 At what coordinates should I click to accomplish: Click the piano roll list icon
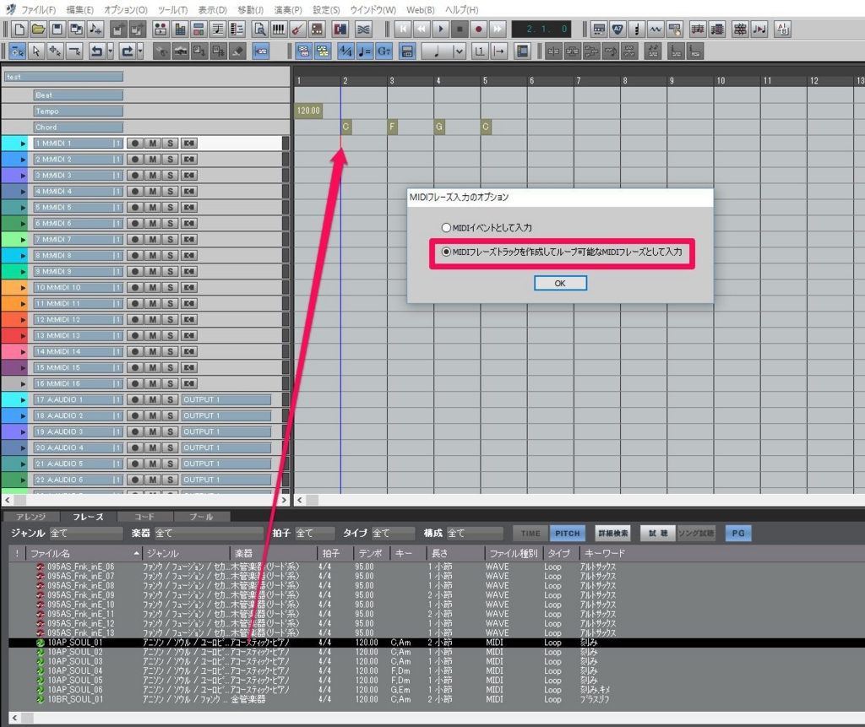237,30
